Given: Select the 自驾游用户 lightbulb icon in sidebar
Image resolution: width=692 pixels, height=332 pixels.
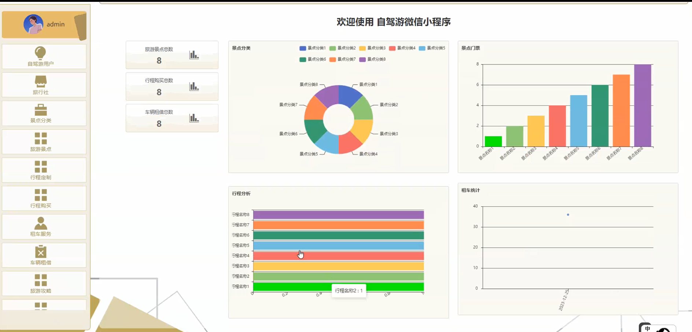Looking at the screenshot, I should [x=41, y=53].
